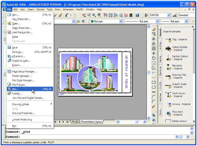This screenshot has height=146, width=197.
Task: Open the layer list dropdown arrow
Action: pos(74,21)
